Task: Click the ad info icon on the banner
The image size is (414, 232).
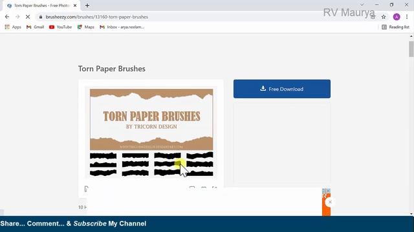Action: (324, 191)
